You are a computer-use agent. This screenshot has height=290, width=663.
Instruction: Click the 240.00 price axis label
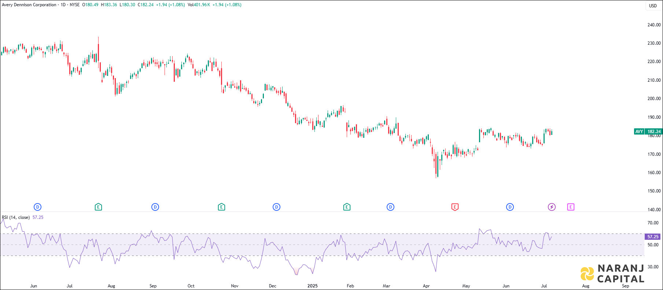(654, 25)
